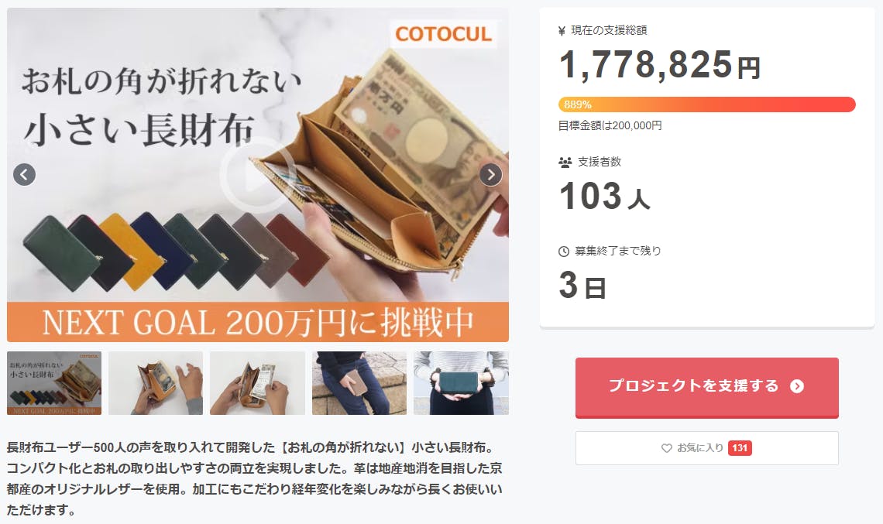Click the arrow icon in プロジェクトを支援する button
The width and height of the screenshot is (883, 524).
click(x=797, y=386)
